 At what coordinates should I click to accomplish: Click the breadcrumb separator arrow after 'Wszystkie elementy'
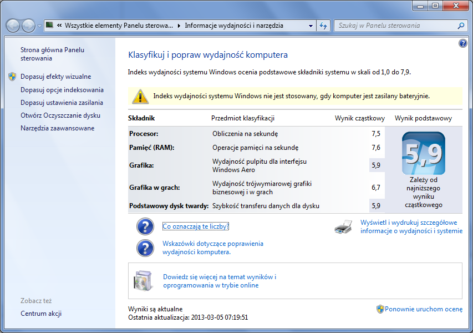click(179, 26)
